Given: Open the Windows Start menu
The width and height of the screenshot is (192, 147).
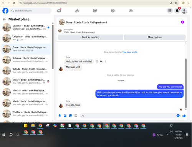Looking at the screenshot, I should (3, 135).
